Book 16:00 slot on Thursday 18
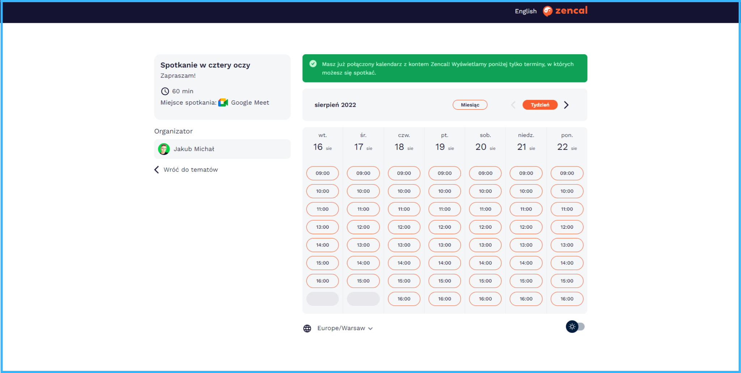This screenshot has height=373, width=741. pyautogui.click(x=404, y=299)
